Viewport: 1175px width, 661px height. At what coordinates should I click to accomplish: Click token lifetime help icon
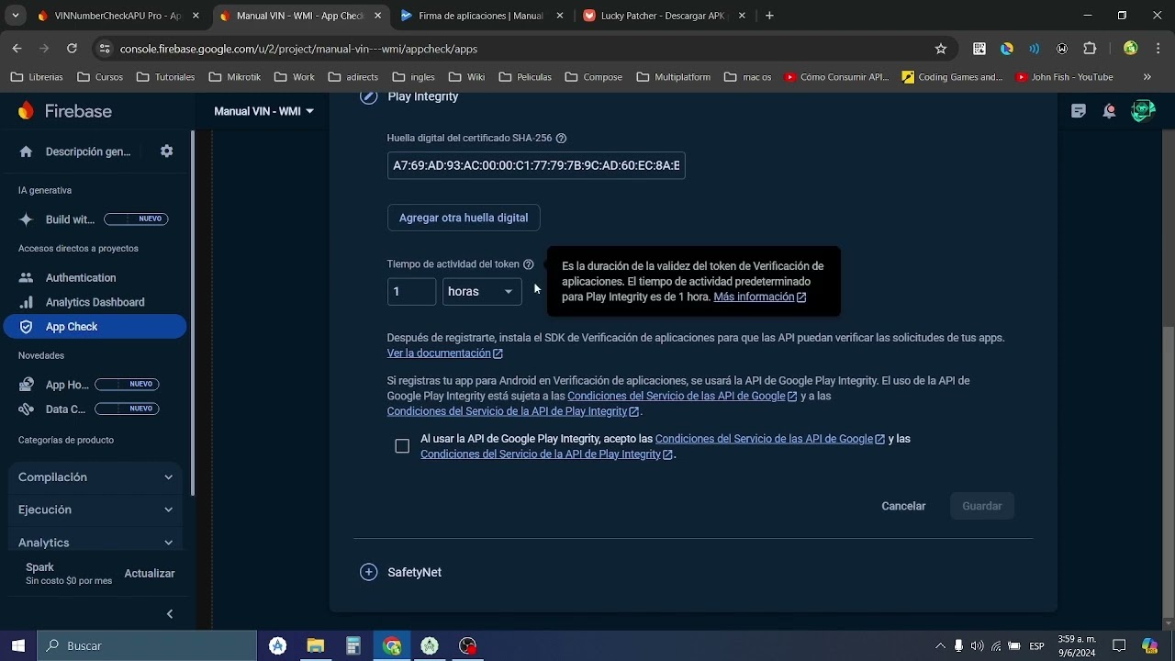click(528, 264)
